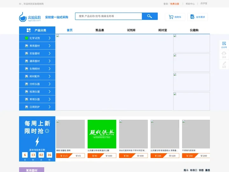Expand the 生物耗材 category arrow
The width and height of the screenshot is (229, 172).
(50, 69)
